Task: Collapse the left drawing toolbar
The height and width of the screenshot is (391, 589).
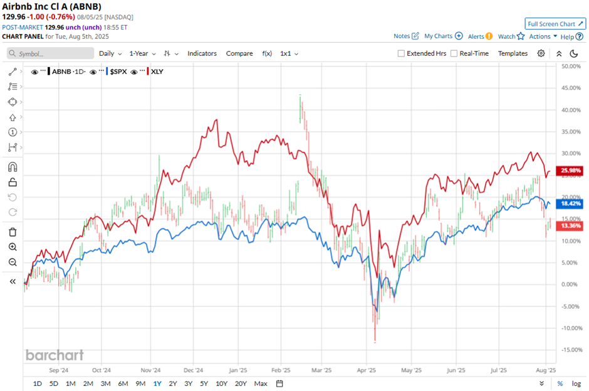Action: point(13,282)
